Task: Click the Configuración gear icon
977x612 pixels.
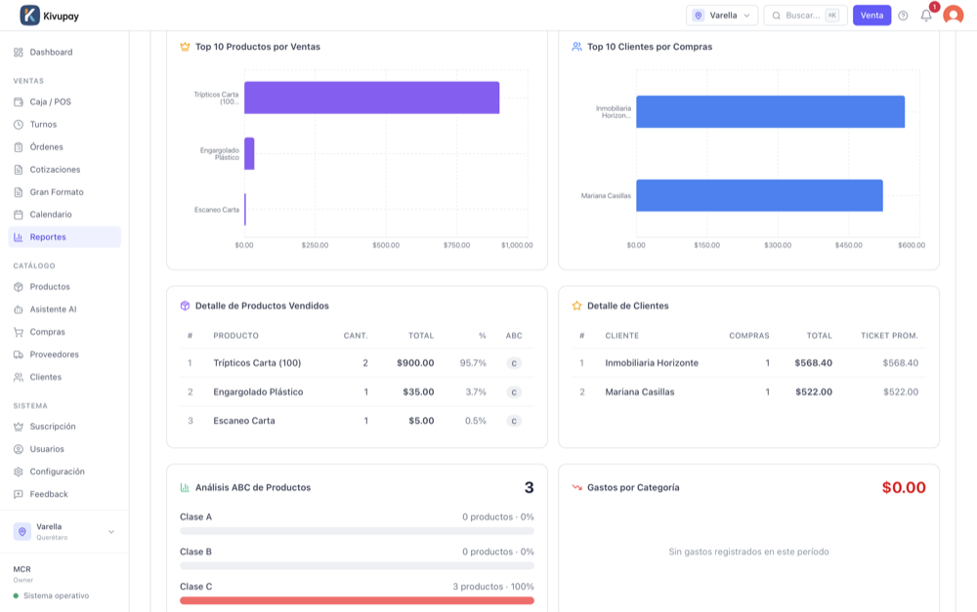Action: 19,471
